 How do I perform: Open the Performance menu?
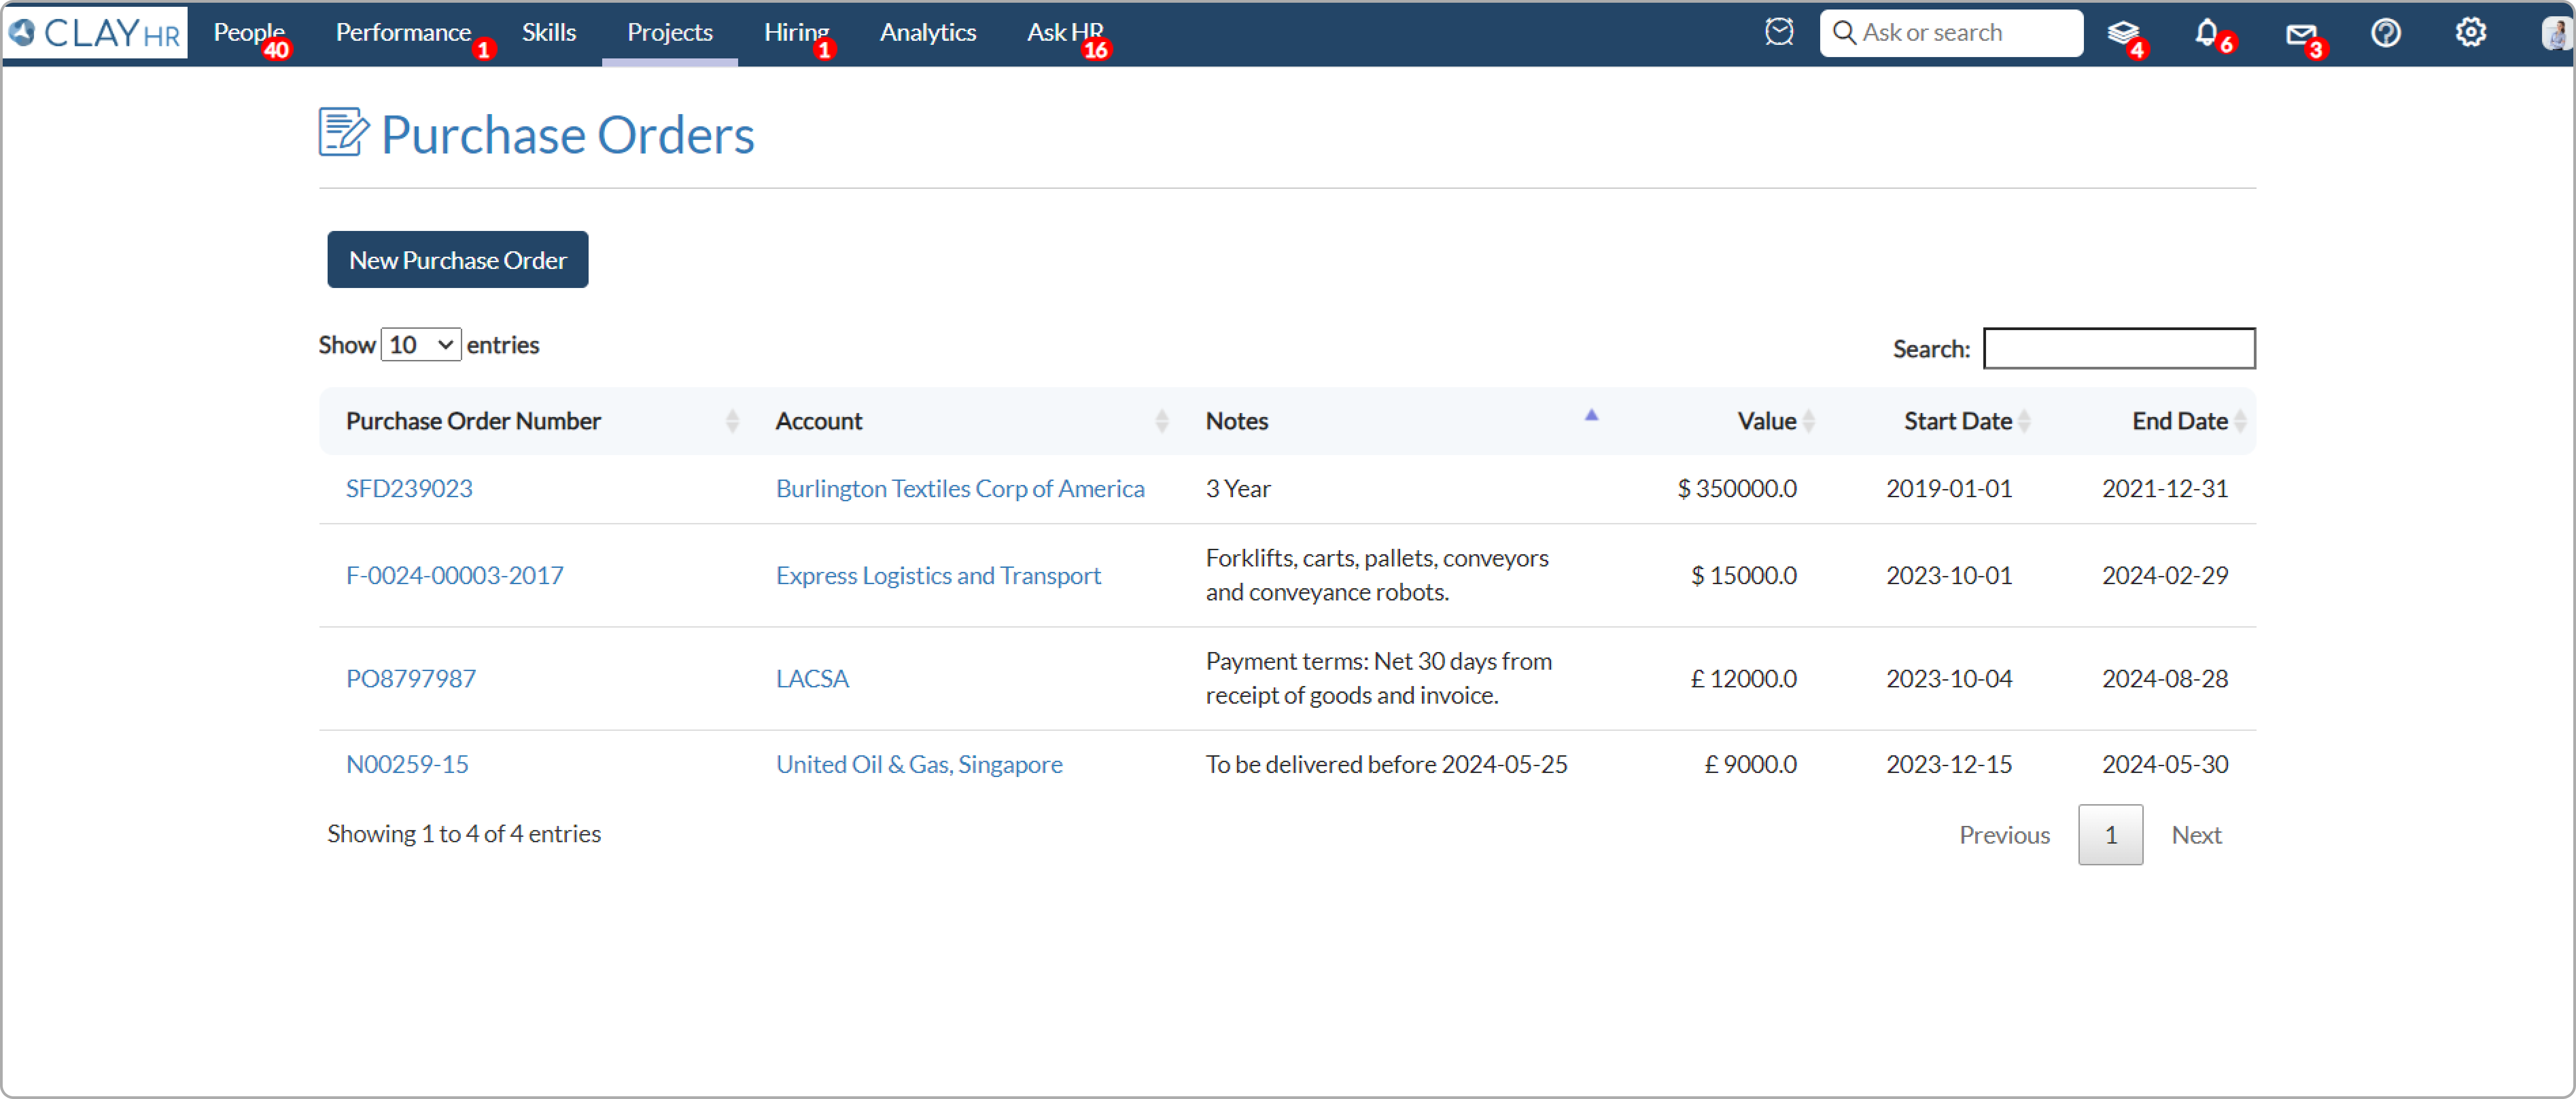[403, 33]
